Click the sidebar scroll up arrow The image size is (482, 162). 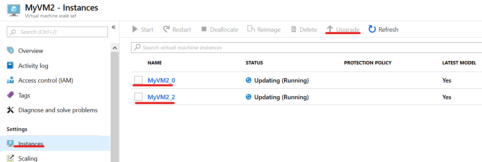tap(115, 48)
